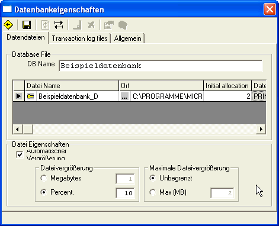Close the Datenbankeigenschaften window
Viewport: 279px width, 226px height.
270,9
